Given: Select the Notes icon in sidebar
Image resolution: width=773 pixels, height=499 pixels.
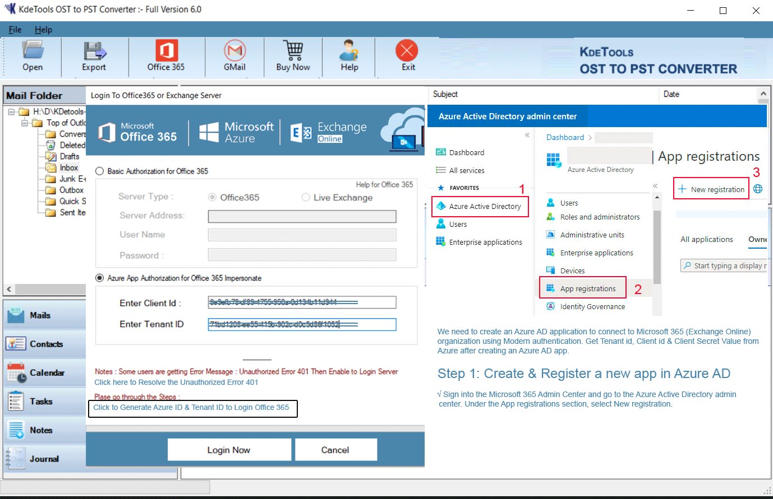Looking at the screenshot, I should point(16,430).
